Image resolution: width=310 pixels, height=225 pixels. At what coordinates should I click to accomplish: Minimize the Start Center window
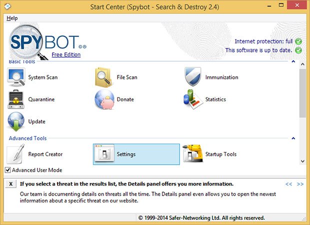coord(269,5)
